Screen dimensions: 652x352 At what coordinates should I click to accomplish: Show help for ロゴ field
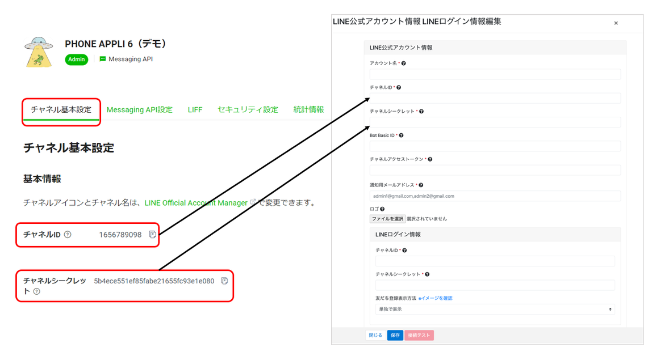pos(382,209)
